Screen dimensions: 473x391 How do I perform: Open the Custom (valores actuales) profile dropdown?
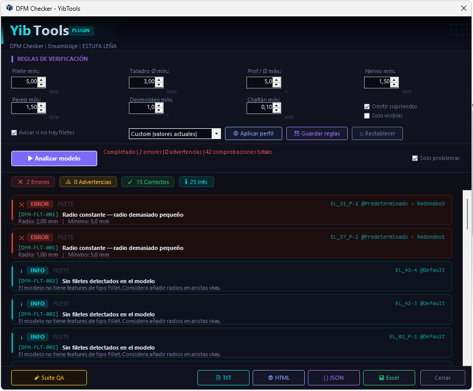coord(175,134)
